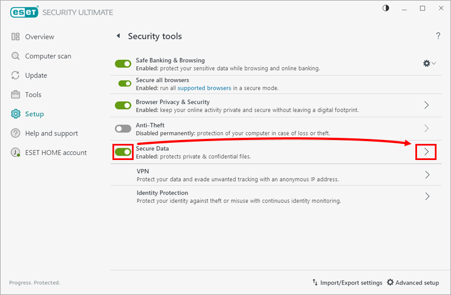Click the Advanced setup gear icon
This screenshot has width=451, height=295.
[x=390, y=283]
